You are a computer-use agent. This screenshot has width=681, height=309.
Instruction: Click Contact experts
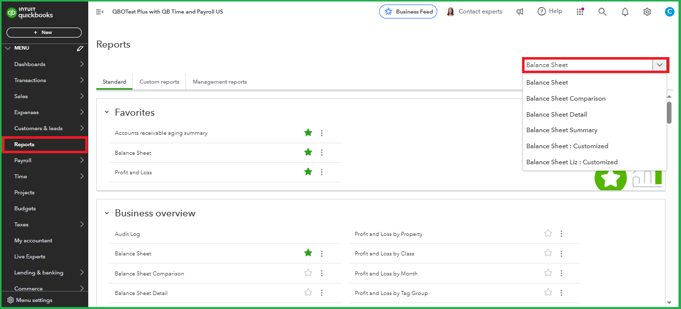tap(474, 12)
